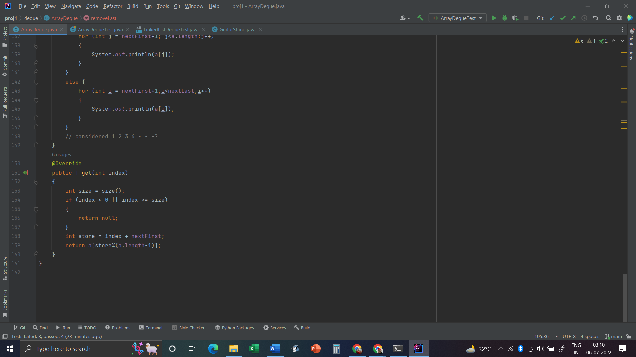Image resolution: width=636 pixels, height=357 pixels.
Task: Expand the editor tabs more options menu
Action: tap(622, 30)
